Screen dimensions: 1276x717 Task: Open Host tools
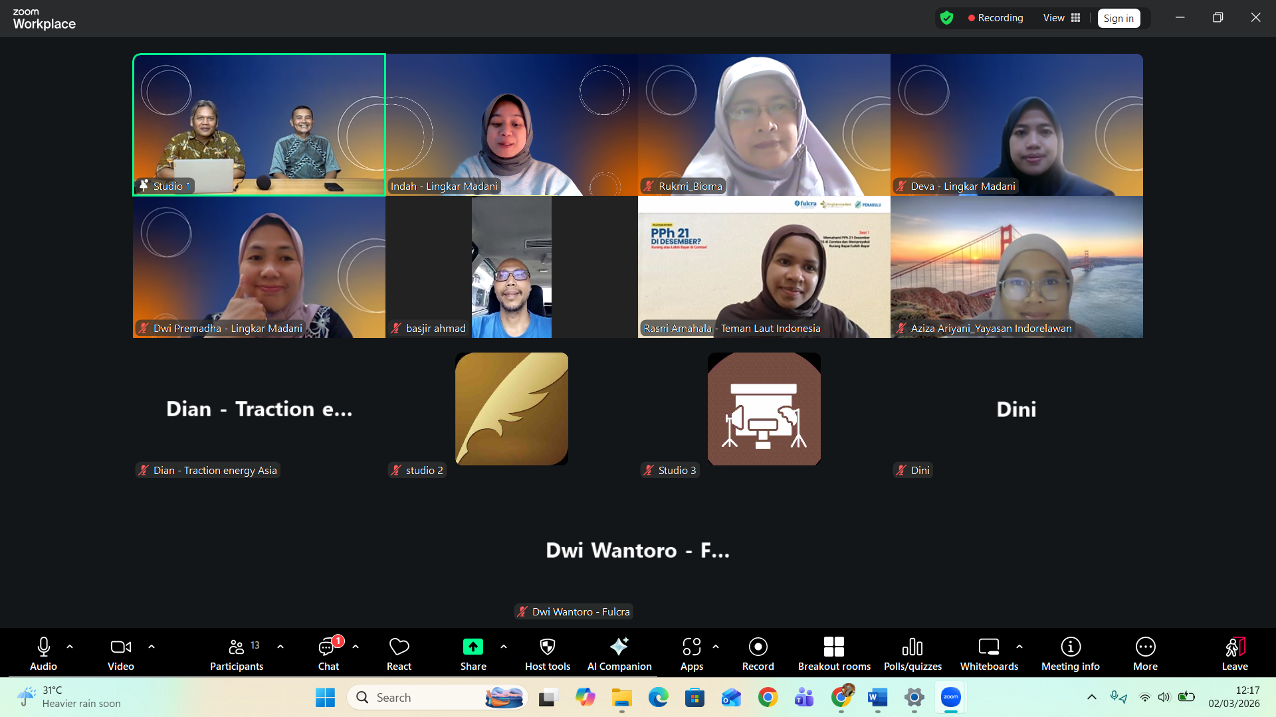(x=546, y=653)
